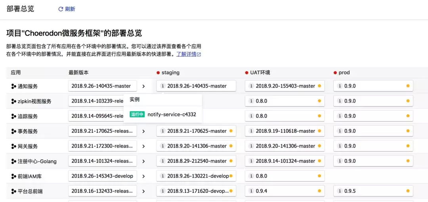Open UAT version 2018.9.20-155403-master

(x=285, y=86)
